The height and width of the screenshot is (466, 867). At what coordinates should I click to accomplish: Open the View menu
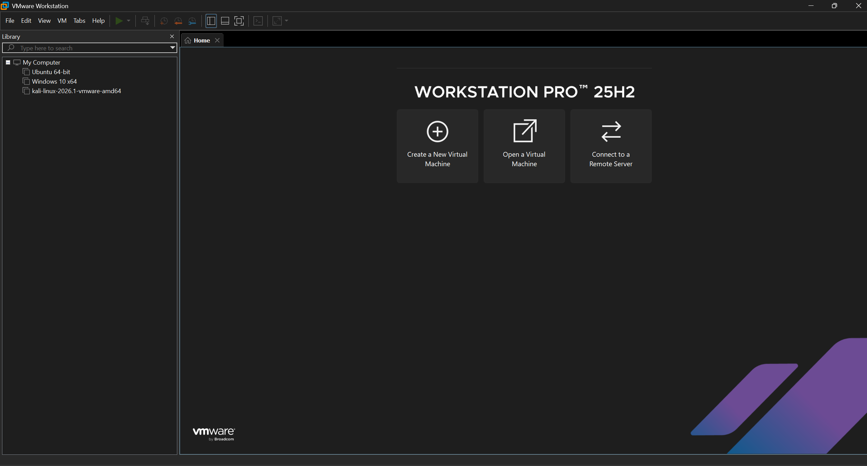(44, 21)
